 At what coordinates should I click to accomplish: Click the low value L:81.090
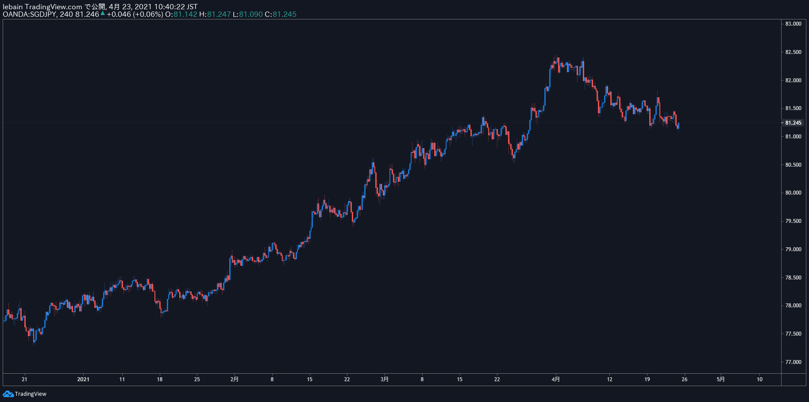[x=248, y=14]
